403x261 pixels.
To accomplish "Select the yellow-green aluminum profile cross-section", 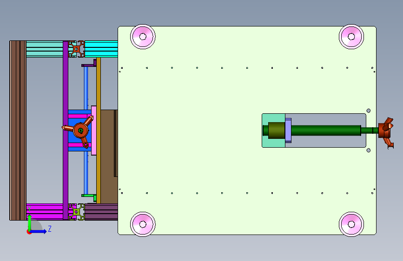I will (x=77, y=212).
